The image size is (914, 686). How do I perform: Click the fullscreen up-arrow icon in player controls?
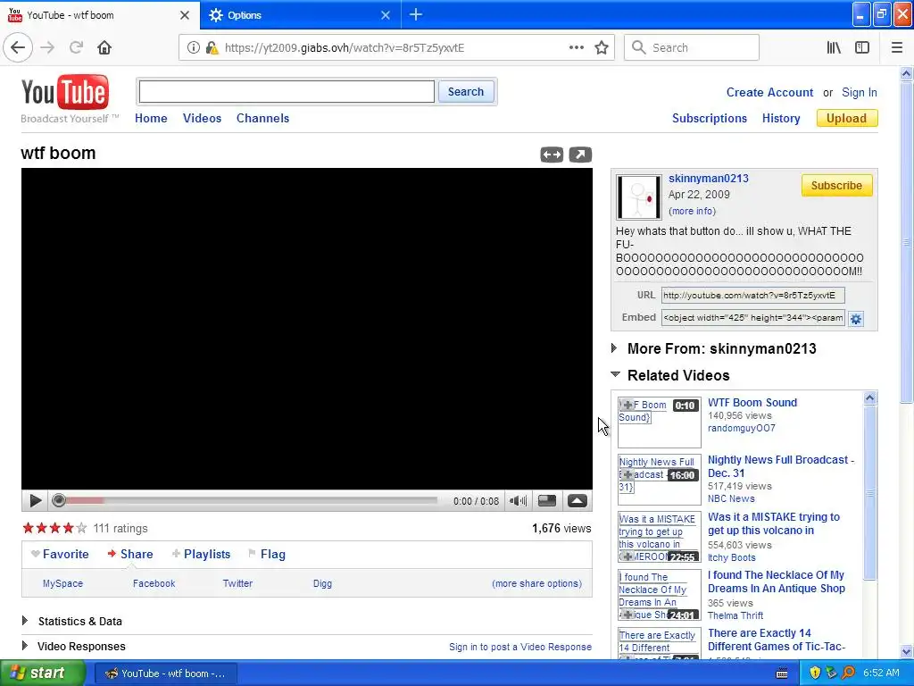pos(577,500)
